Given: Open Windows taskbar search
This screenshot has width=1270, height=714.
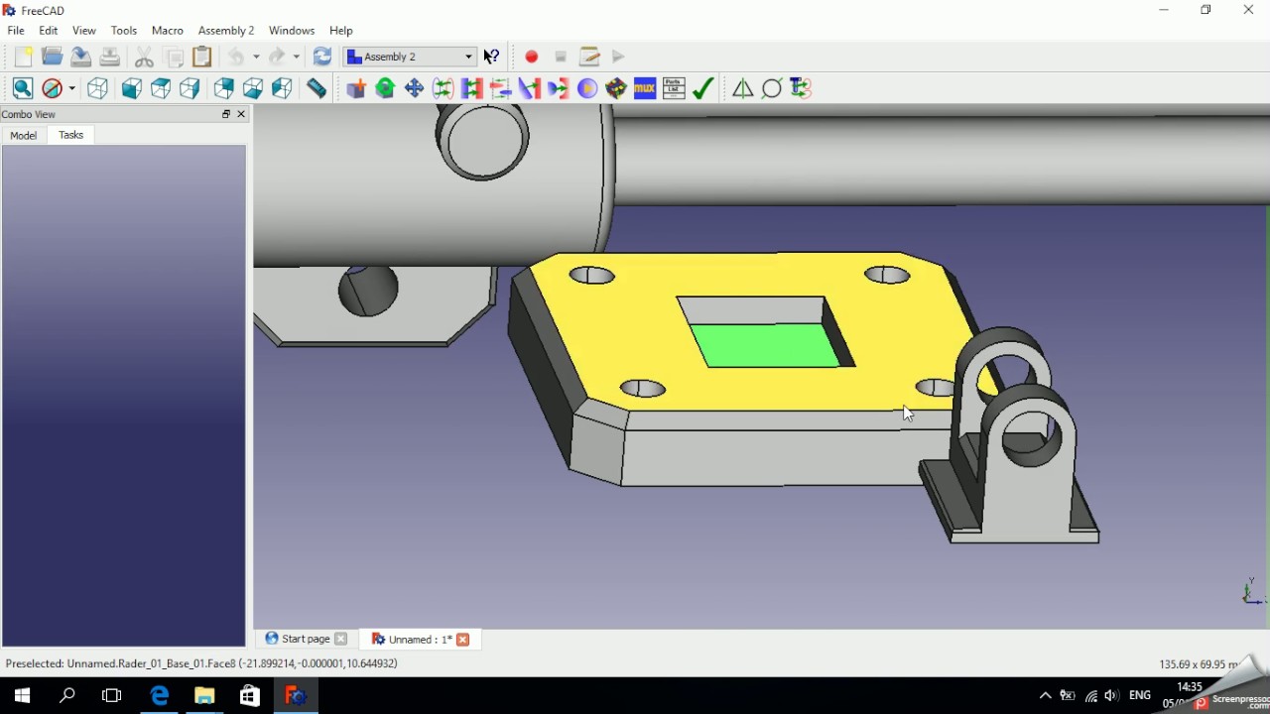Looking at the screenshot, I should click(67, 696).
